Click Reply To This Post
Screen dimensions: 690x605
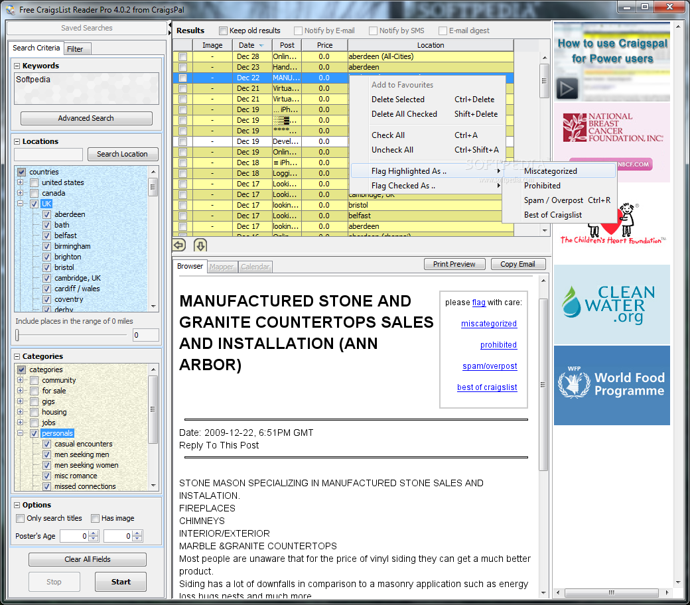[219, 445]
